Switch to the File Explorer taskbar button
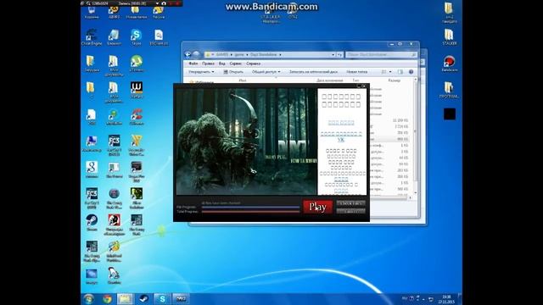Screen dimensions: 543x305 tap(125, 299)
